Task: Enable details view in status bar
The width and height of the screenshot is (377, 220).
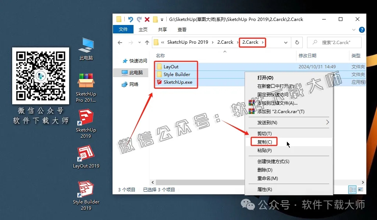Action: tap(352, 189)
